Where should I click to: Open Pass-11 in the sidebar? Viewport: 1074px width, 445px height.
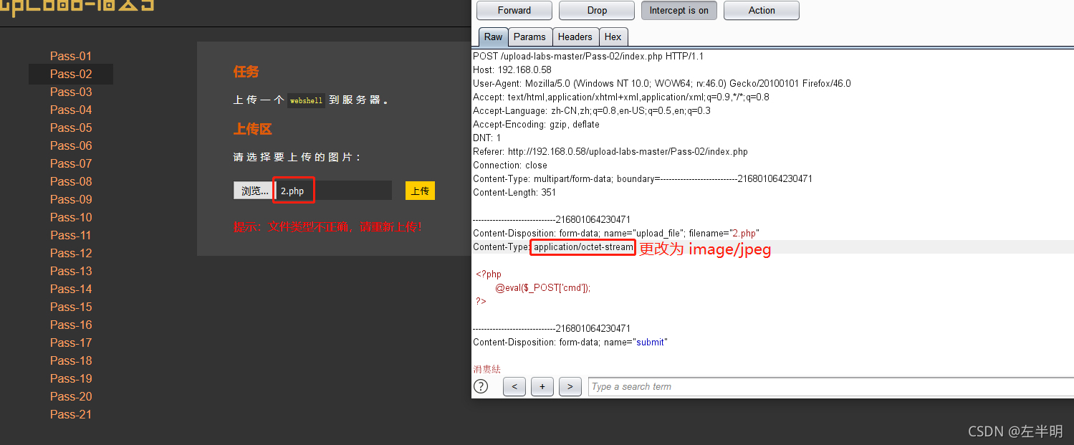[x=71, y=235]
